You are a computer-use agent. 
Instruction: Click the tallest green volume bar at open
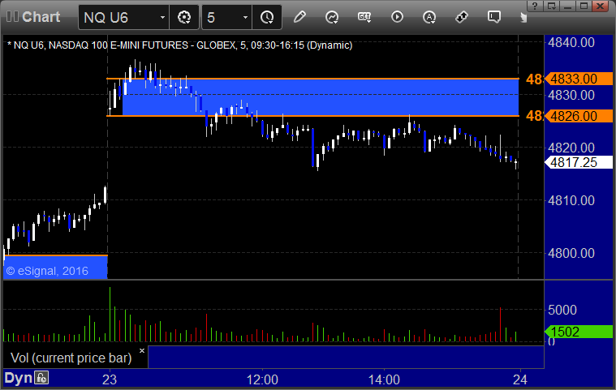[x=110, y=315]
